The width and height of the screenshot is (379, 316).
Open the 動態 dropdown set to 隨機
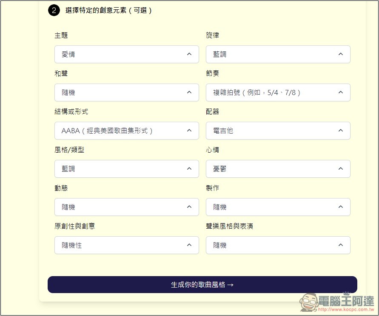(126, 207)
